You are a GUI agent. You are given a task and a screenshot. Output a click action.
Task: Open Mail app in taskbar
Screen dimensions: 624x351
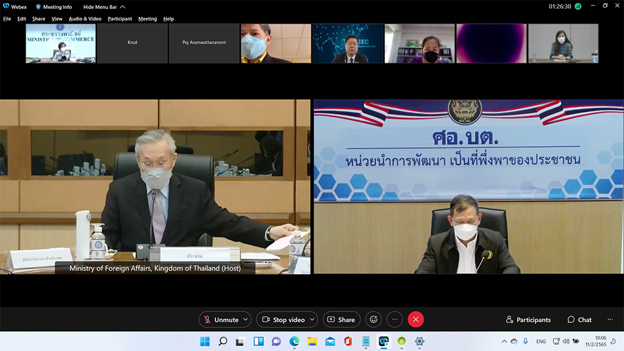[x=330, y=342]
